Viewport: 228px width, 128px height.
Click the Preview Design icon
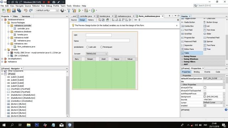(x=107, y=20)
